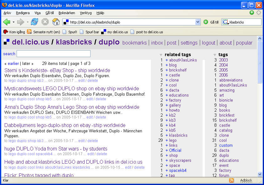The width and height of the screenshot is (264, 185).
Task: Click the site favicon in the address bar
Action: point(66,22)
